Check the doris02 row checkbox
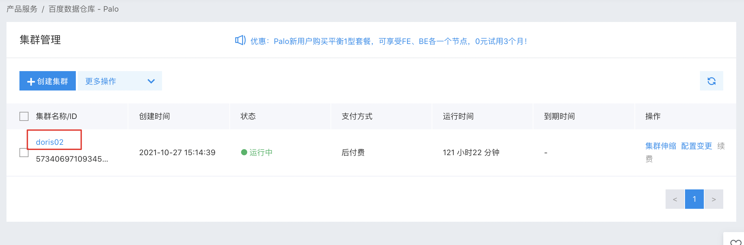Image resolution: width=744 pixels, height=245 pixels. click(24, 153)
